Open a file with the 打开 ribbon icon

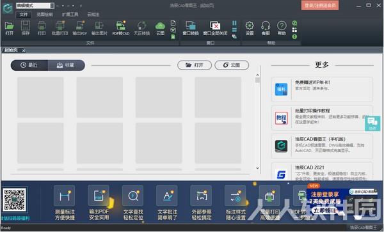point(10,28)
